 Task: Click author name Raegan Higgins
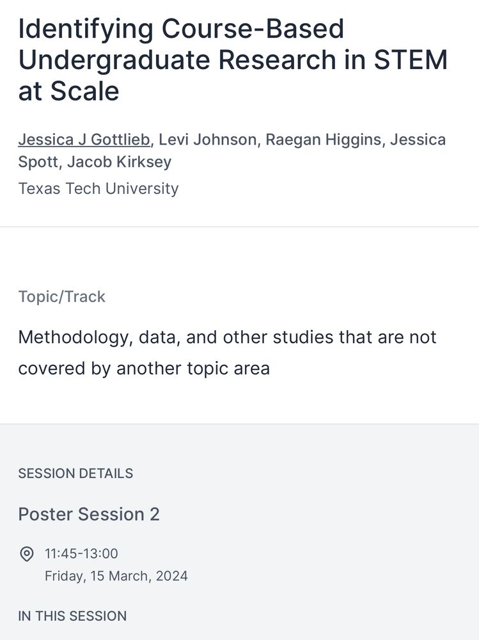[323, 140]
